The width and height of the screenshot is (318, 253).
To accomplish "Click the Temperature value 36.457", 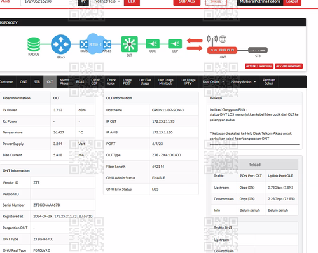I will (x=59, y=132).
